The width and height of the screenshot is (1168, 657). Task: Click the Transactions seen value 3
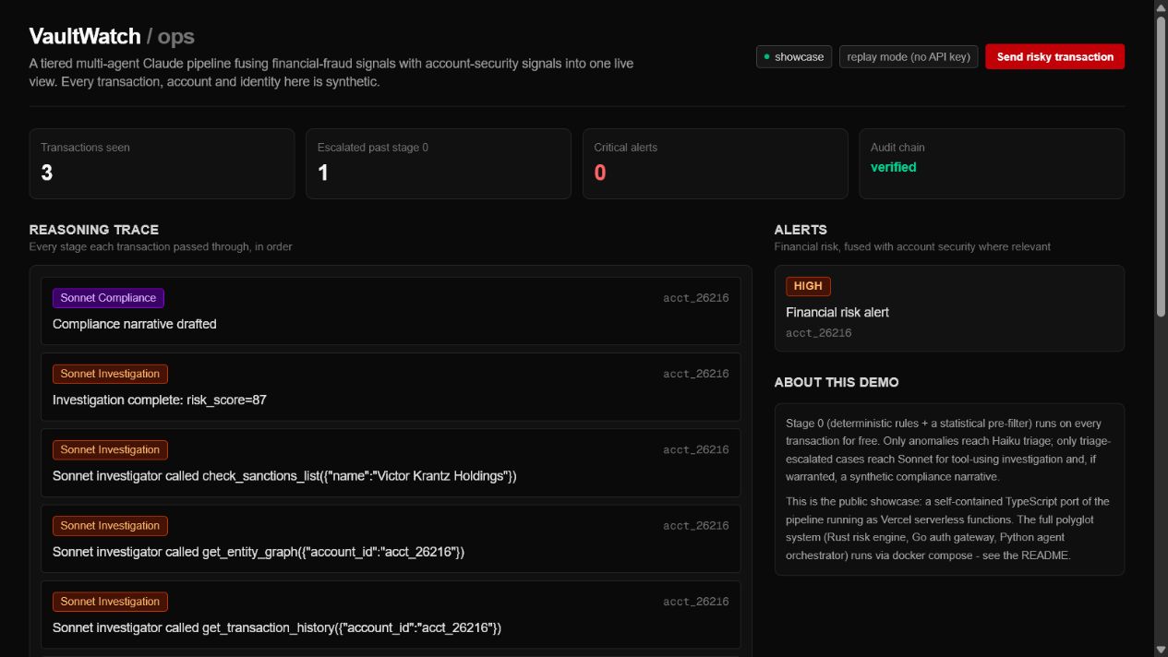point(46,173)
